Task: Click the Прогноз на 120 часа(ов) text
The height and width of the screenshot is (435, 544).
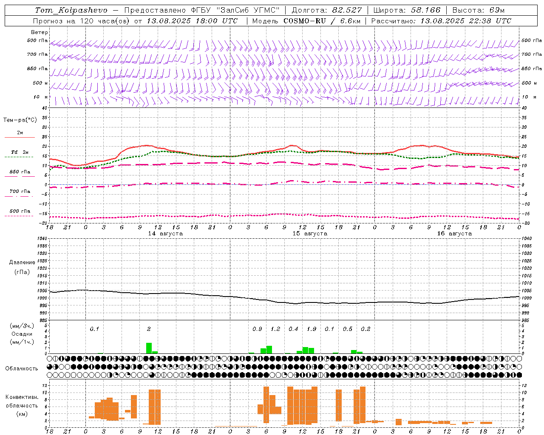Action: click(x=82, y=21)
